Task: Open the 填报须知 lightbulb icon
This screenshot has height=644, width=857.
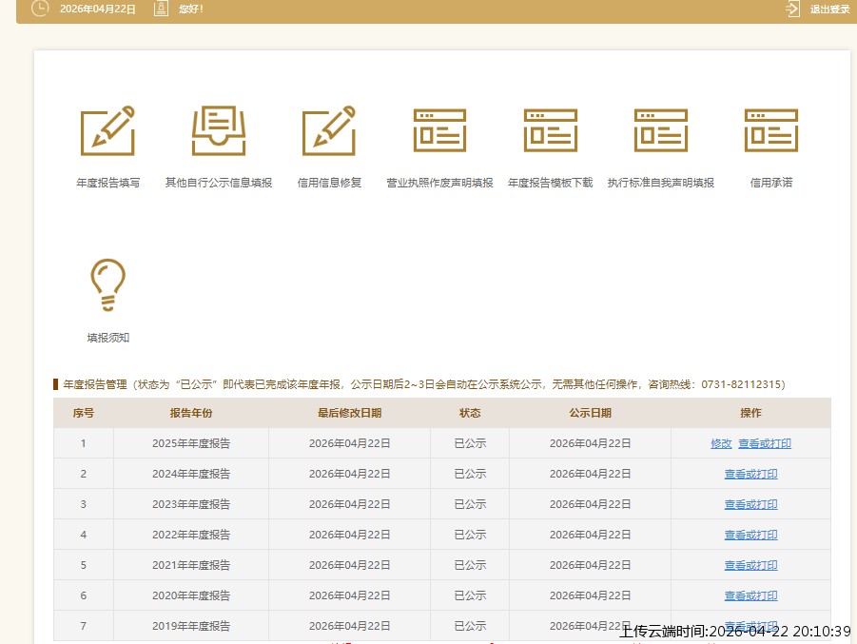Action: click(x=107, y=285)
